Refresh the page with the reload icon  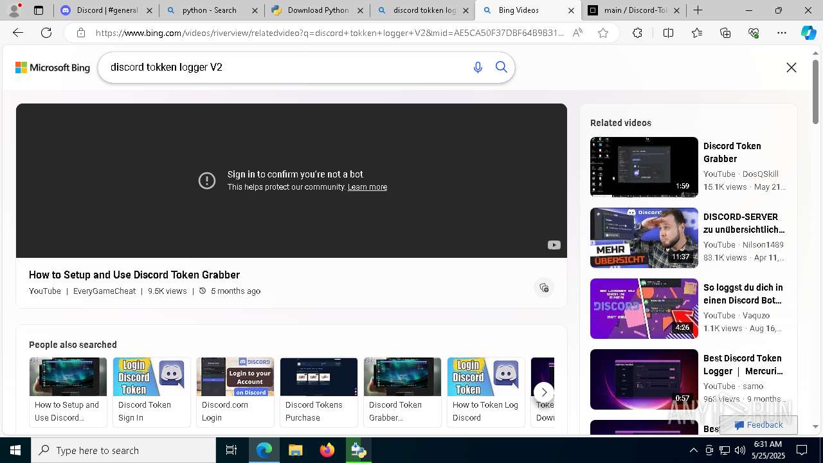46,33
